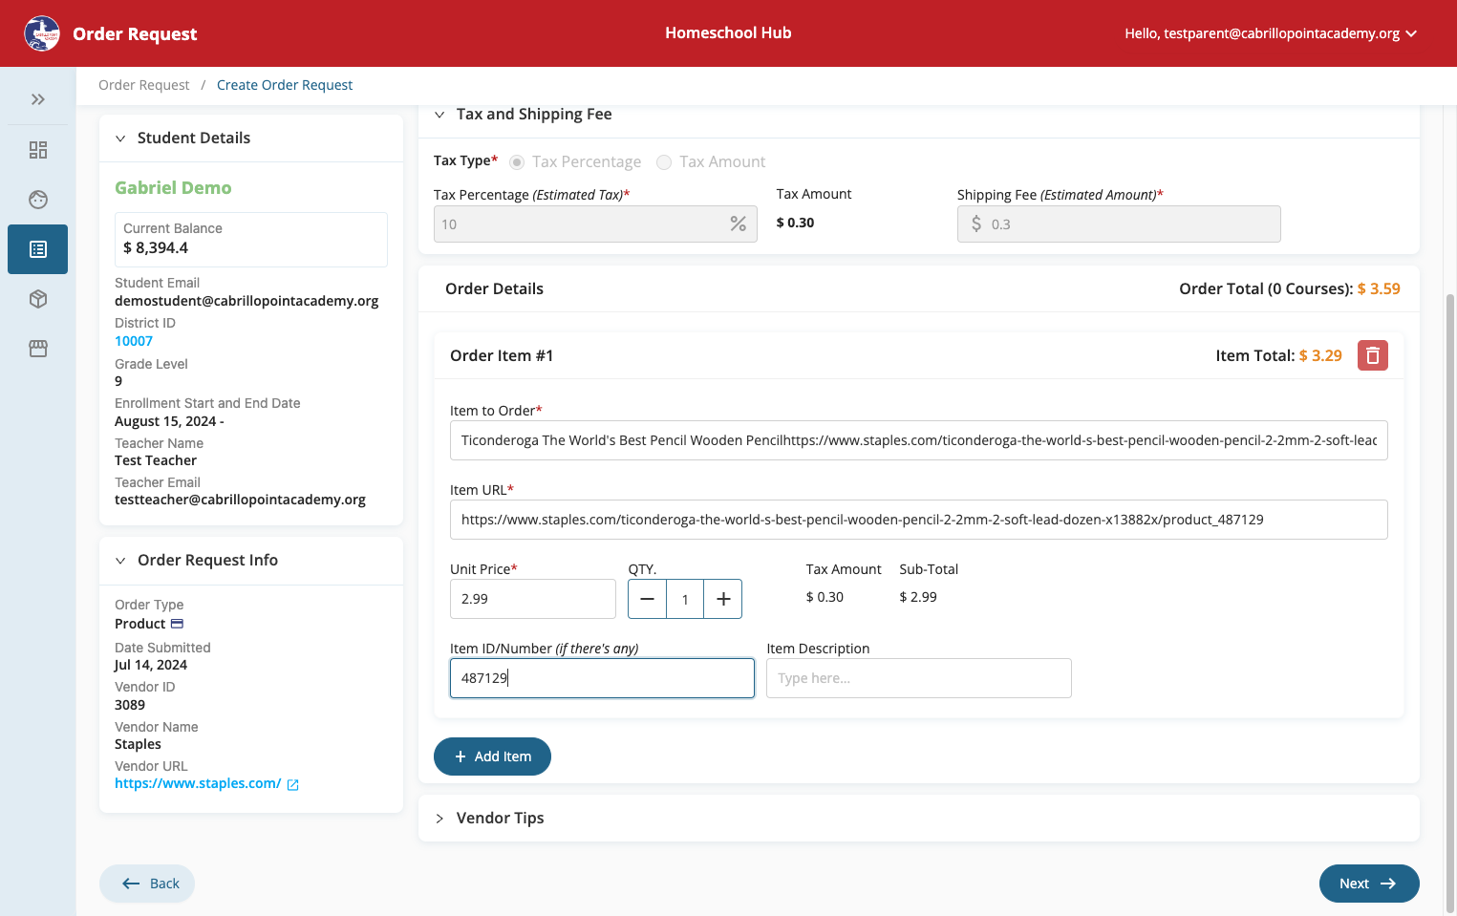Click the Item to Order field
Image resolution: width=1457 pixels, height=916 pixels.
coord(919,440)
